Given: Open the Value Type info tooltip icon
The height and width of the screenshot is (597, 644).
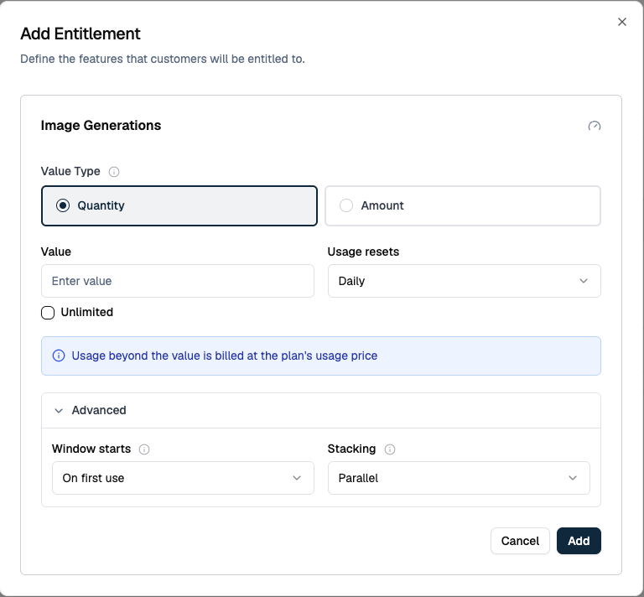Looking at the screenshot, I should pyautogui.click(x=114, y=172).
